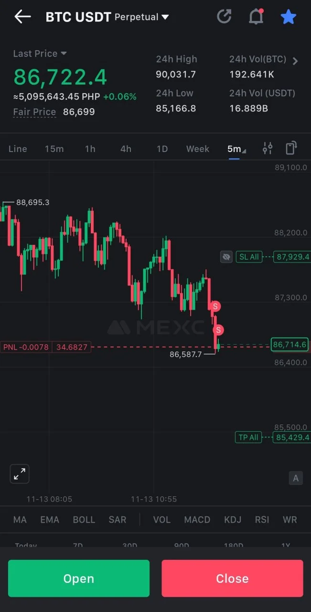311x612 pixels.
Task: Toggle the favorite star icon
Action: coord(289,17)
